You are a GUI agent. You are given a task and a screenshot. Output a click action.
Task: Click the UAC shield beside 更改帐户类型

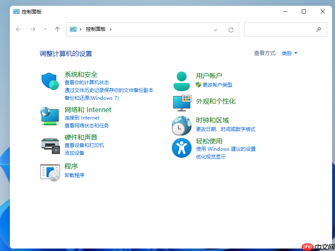[x=199, y=85]
